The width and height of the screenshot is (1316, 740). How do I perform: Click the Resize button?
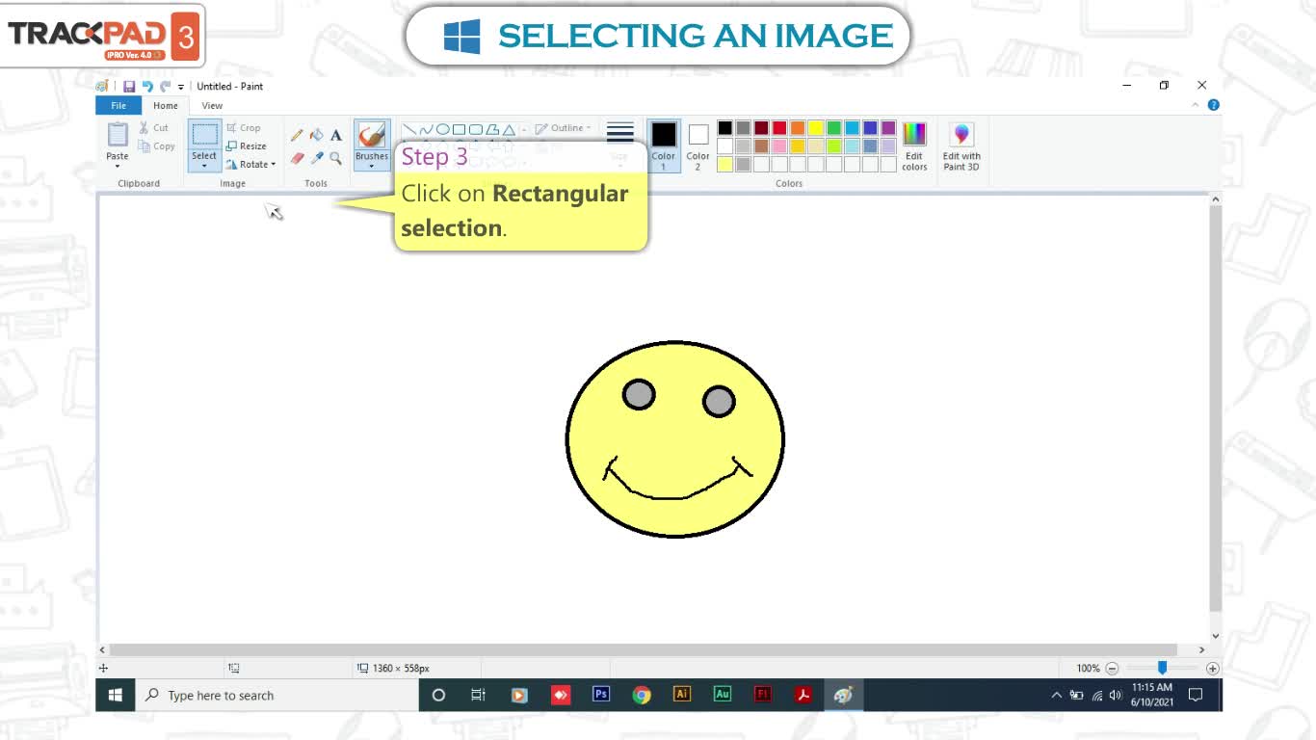pyautogui.click(x=247, y=146)
